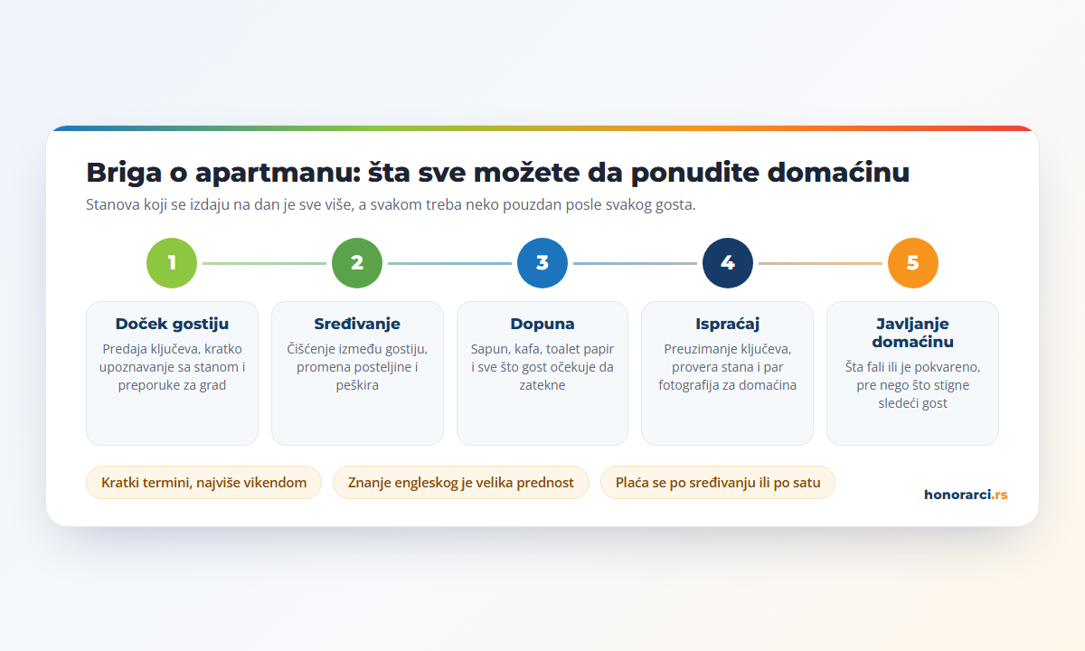Image resolution: width=1085 pixels, height=651 pixels.
Task: Click the green step 1 circle
Action: pos(172,263)
